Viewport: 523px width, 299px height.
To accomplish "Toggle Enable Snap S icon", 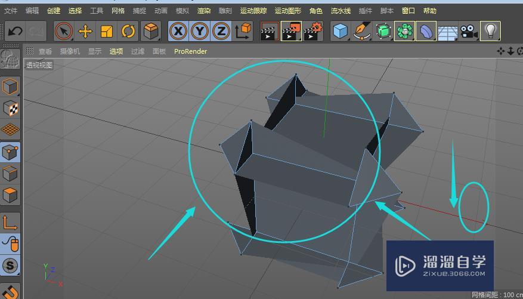I will tap(10, 266).
